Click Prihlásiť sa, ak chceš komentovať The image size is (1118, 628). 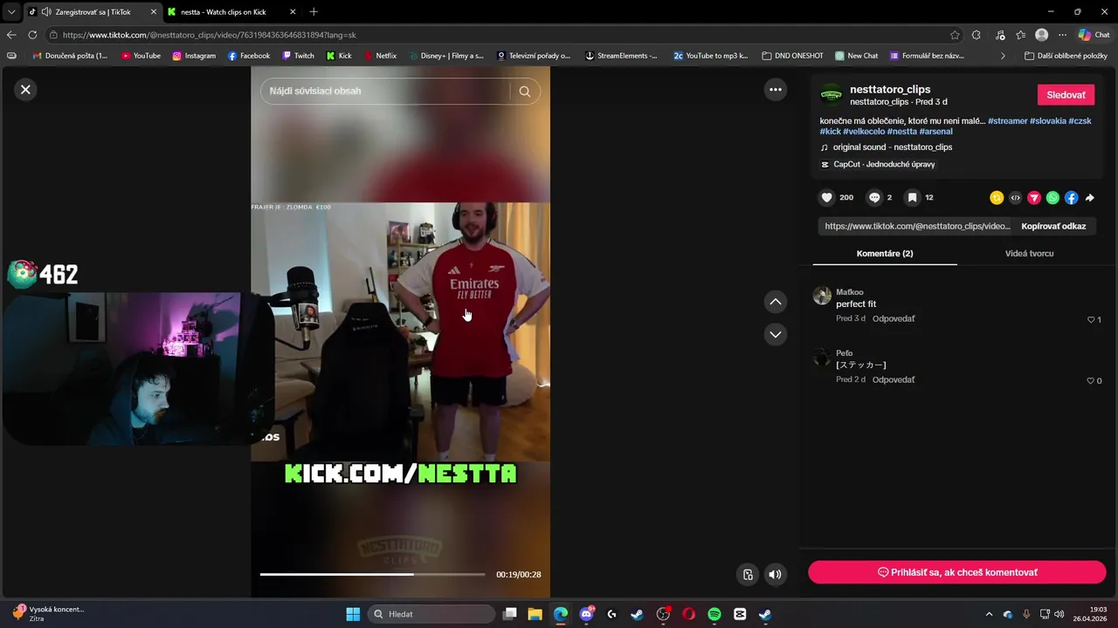[x=957, y=572]
